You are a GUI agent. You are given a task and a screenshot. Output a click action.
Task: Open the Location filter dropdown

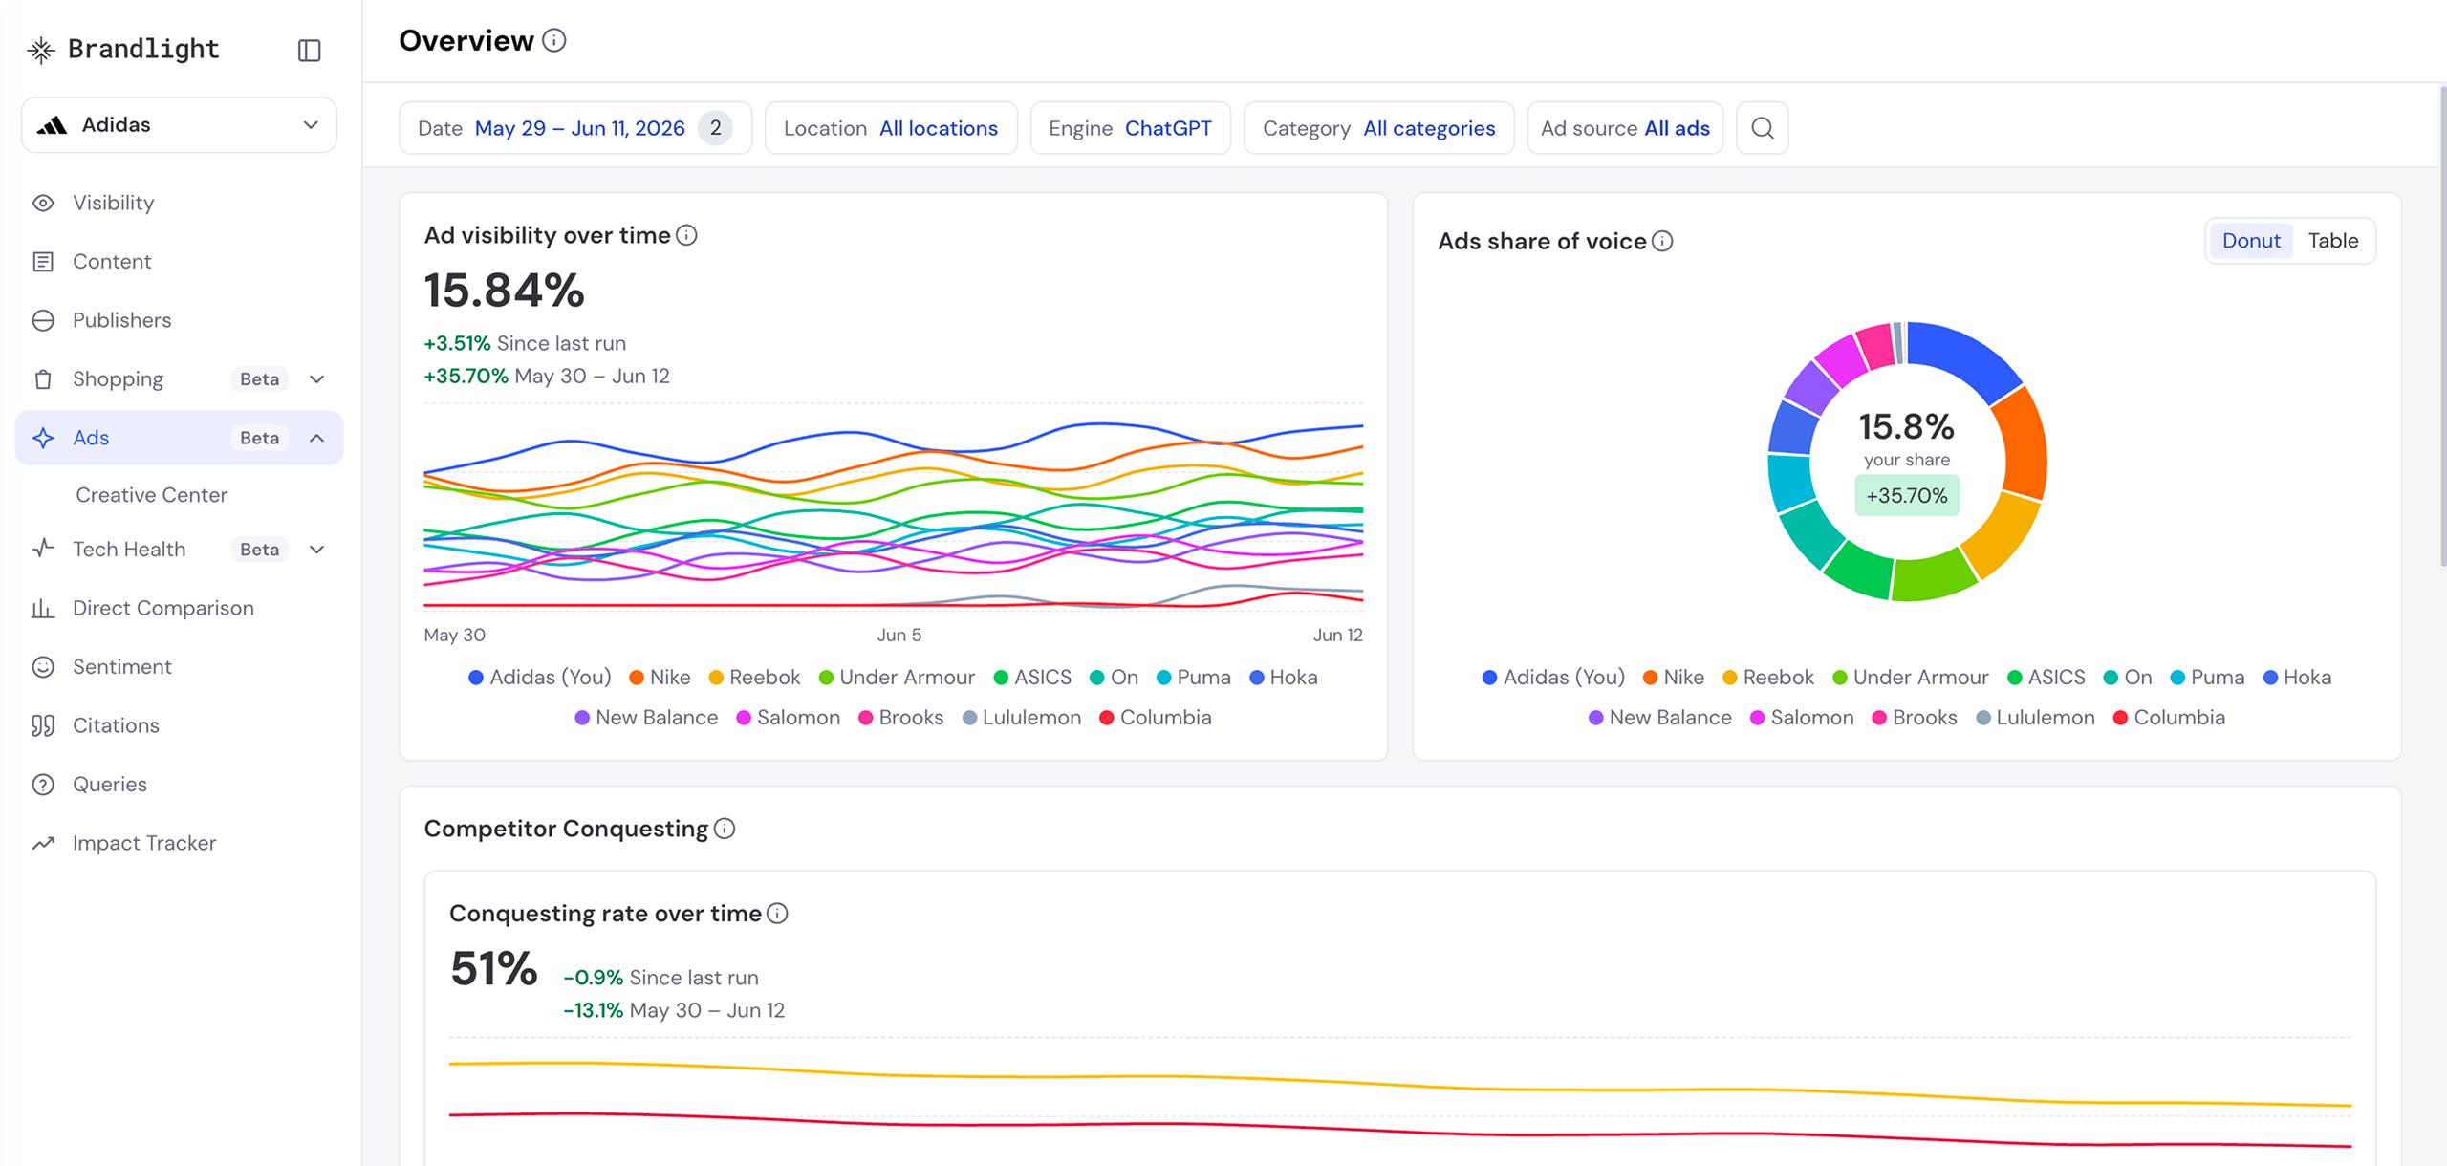coord(891,128)
